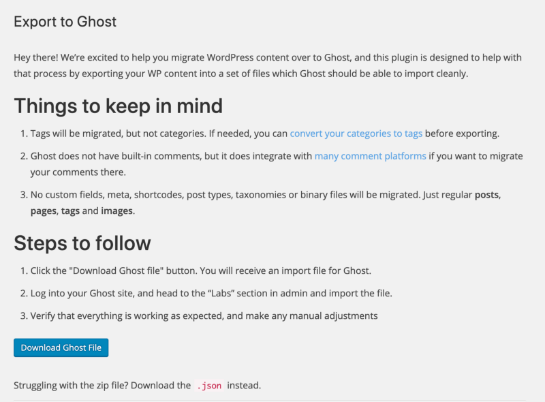The height and width of the screenshot is (402, 545).
Task: Click the Verify that everything is working step
Action: [204, 315]
